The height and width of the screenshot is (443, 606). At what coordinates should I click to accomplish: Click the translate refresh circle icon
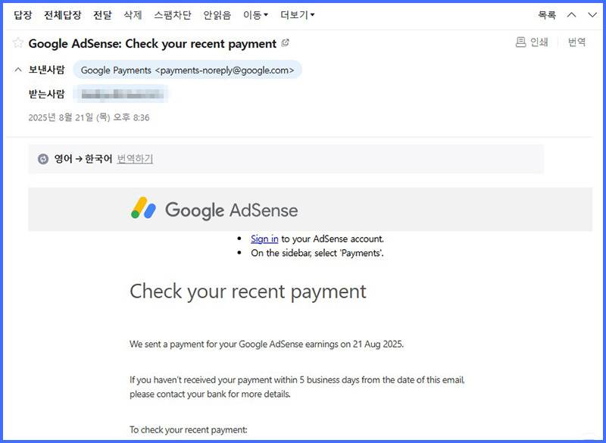43,159
